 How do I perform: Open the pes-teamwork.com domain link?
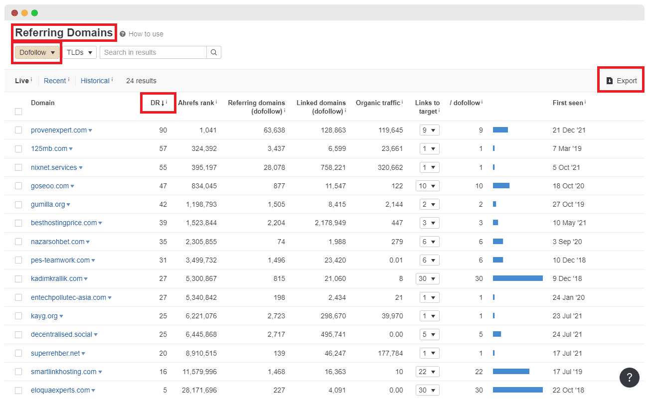[x=60, y=260]
